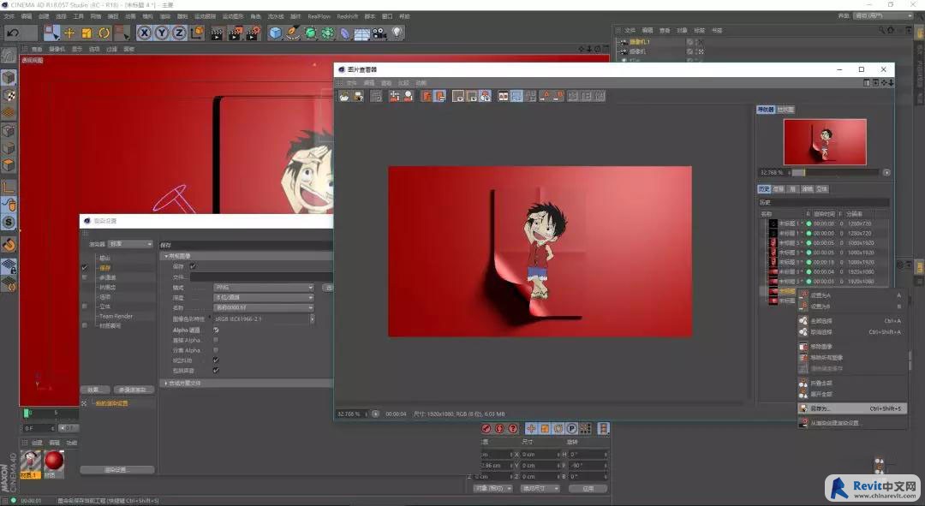
Task: Click the Render Setting button at dialog bottom
Action: (x=116, y=470)
